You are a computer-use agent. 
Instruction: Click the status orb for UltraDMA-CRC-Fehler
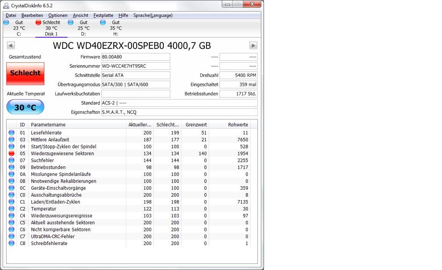12,236
